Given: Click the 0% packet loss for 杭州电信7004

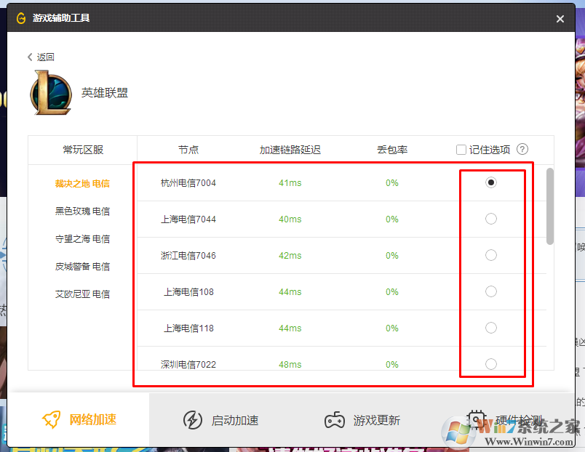Looking at the screenshot, I should click(392, 183).
